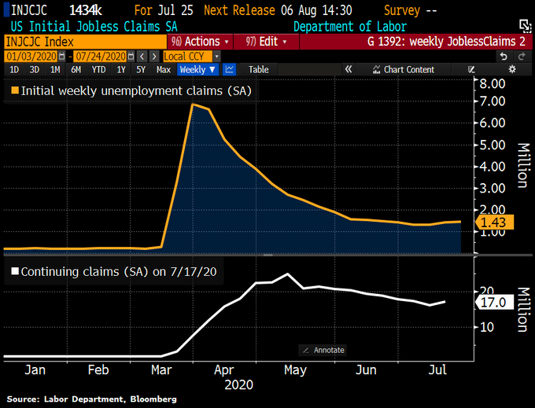Image resolution: width=535 pixels, height=408 pixels.
Task: Click the redo arrow icon
Action: (522, 57)
